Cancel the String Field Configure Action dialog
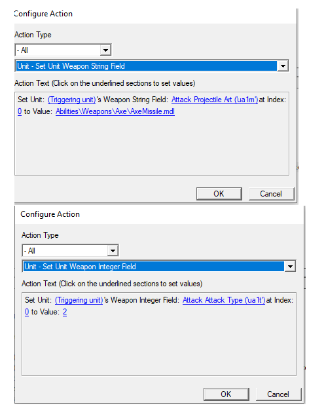Viewport: 326px width, 416px height. coord(271,194)
